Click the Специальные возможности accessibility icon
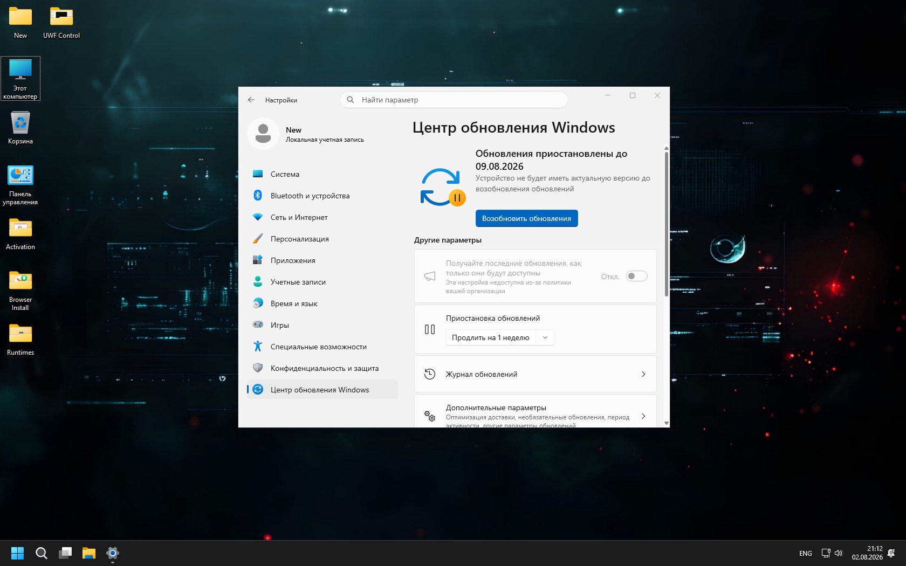 (x=258, y=347)
